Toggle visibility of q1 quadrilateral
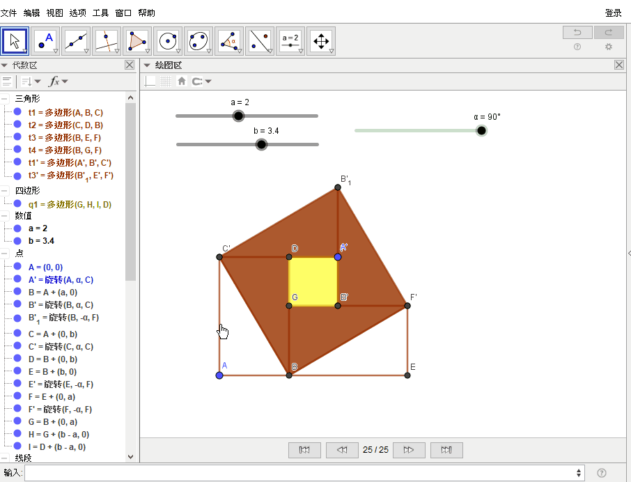Image resolution: width=631 pixels, height=482 pixels. (17, 203)
